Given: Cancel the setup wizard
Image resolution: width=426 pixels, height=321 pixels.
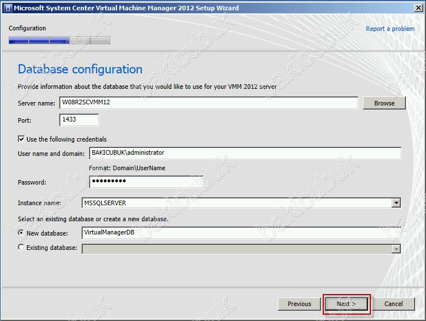Looking at the screenshot, I should click(x=393, y=304).
